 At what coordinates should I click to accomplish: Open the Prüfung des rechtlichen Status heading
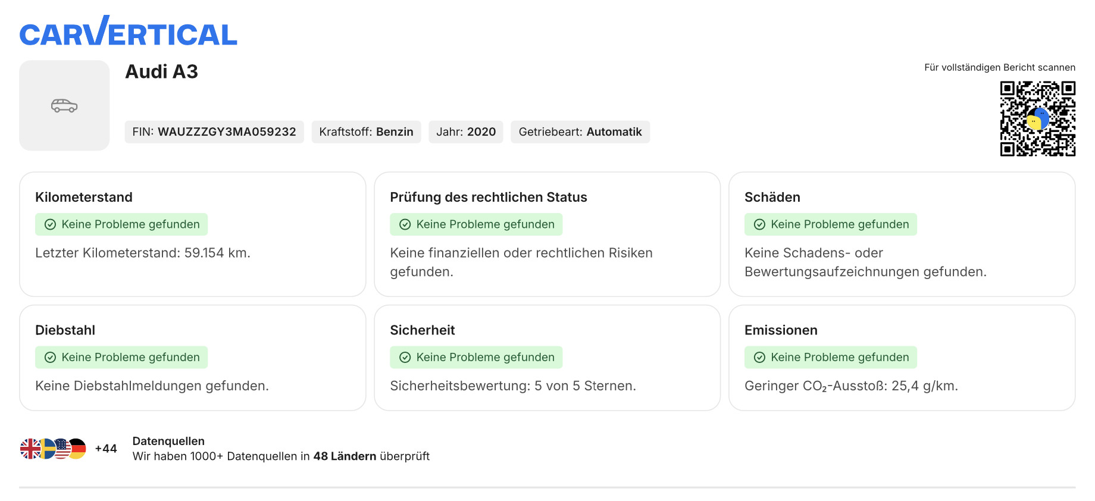(x=489, y=197)
